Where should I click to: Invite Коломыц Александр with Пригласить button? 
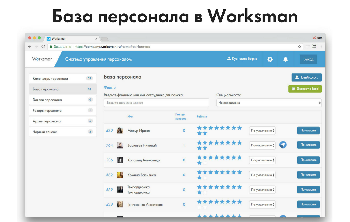[x=308, y=160]
